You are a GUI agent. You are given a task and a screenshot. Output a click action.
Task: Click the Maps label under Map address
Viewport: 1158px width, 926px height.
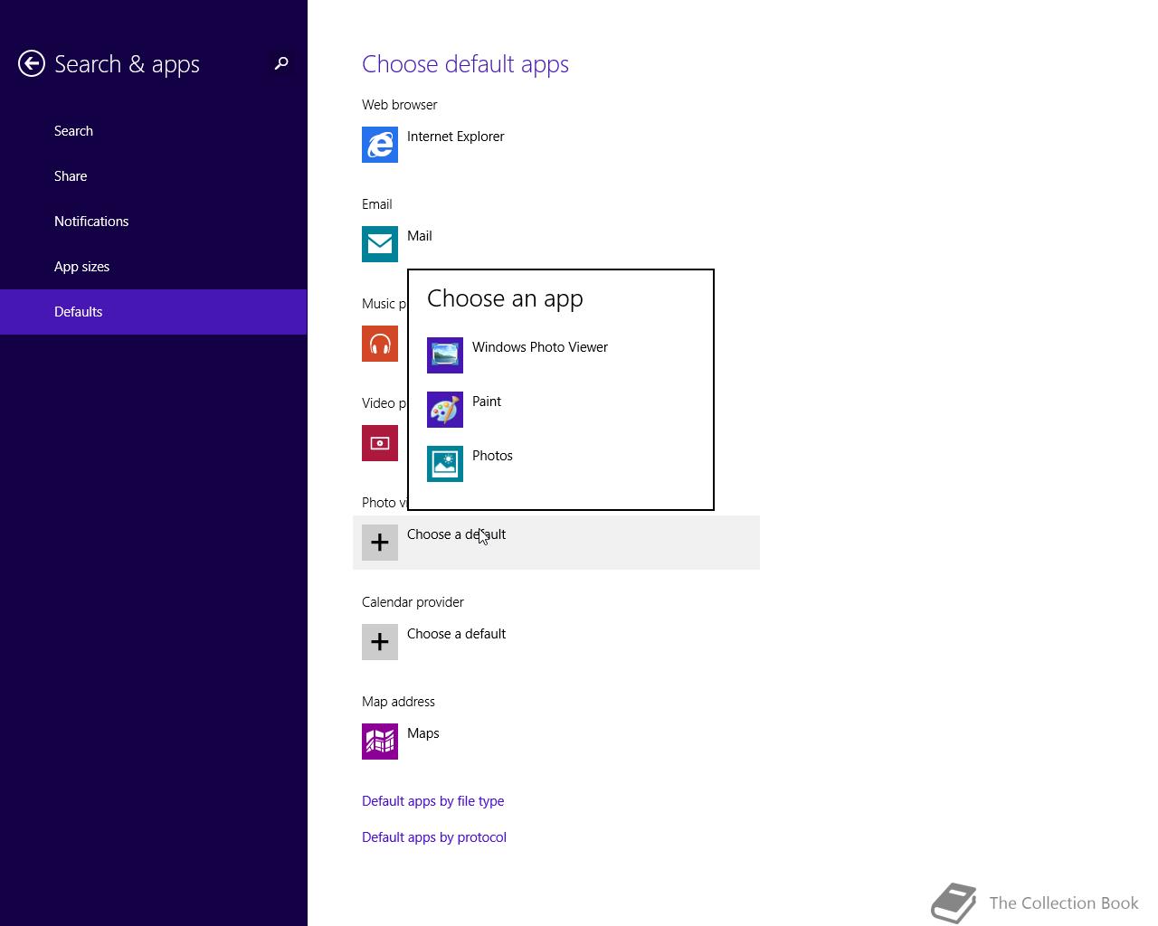(422, 733)
